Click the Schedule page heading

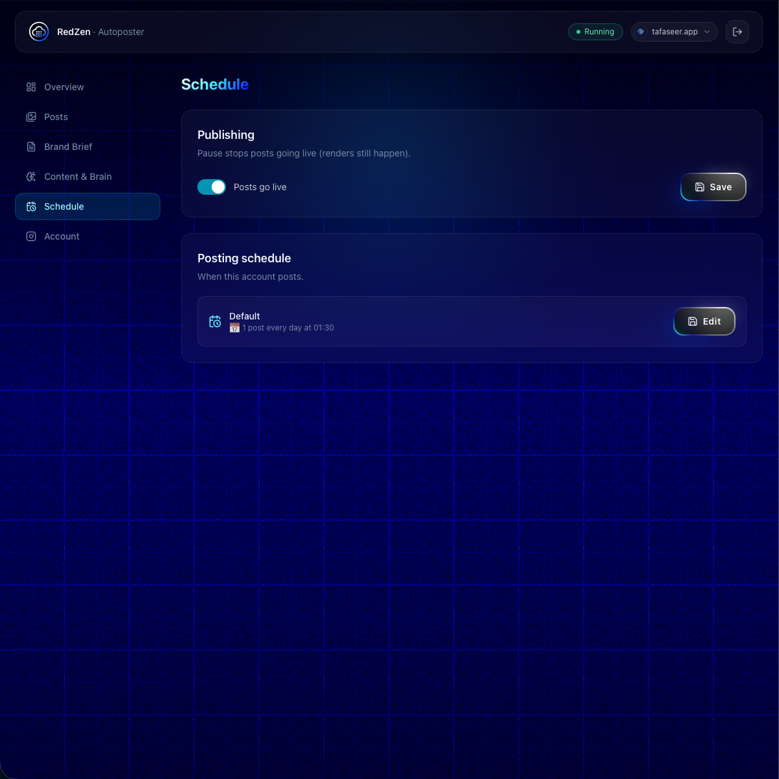215,84
